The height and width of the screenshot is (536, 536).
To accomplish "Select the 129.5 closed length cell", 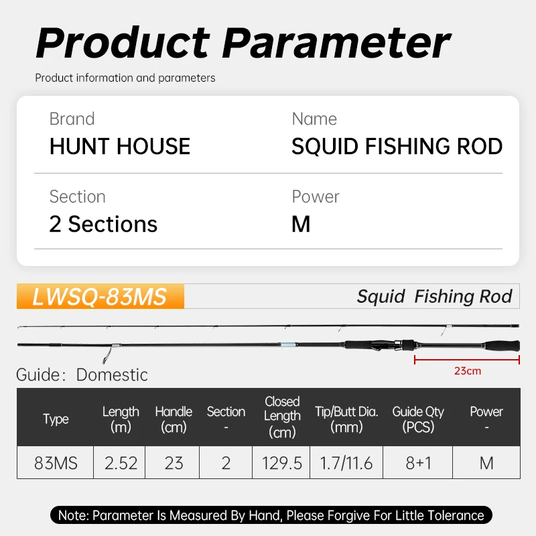I will [x=282, y=463].
